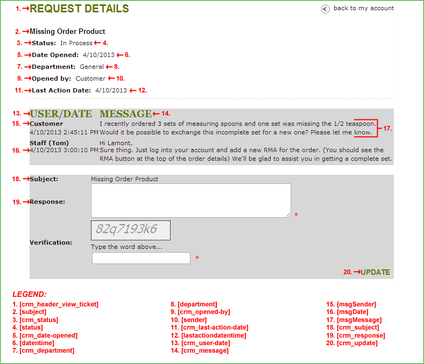Image resolution: width=424 pixels, height=364 pixels.
Task: Click the 'Type the word above...' hint
Action: (126, 247)
